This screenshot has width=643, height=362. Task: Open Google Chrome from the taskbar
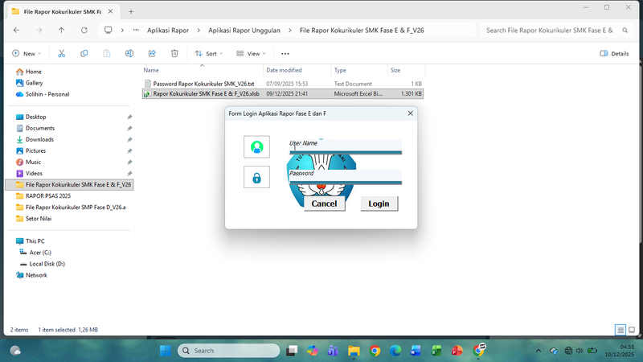pyautogui.click(x=375, y=351)
